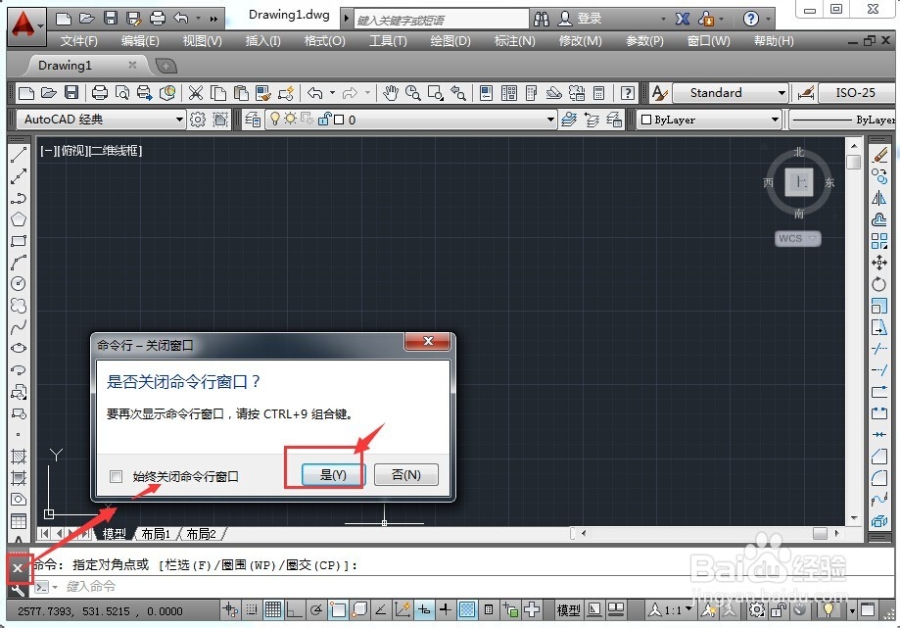
Task: Click the command line wrench customize icon
Action: coord(18,591)
